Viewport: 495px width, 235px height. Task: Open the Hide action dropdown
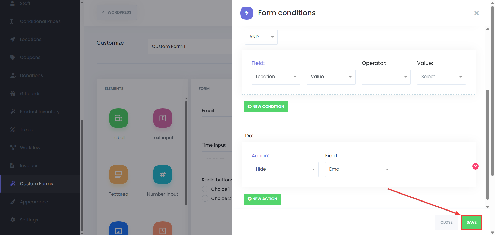(285, 169)
